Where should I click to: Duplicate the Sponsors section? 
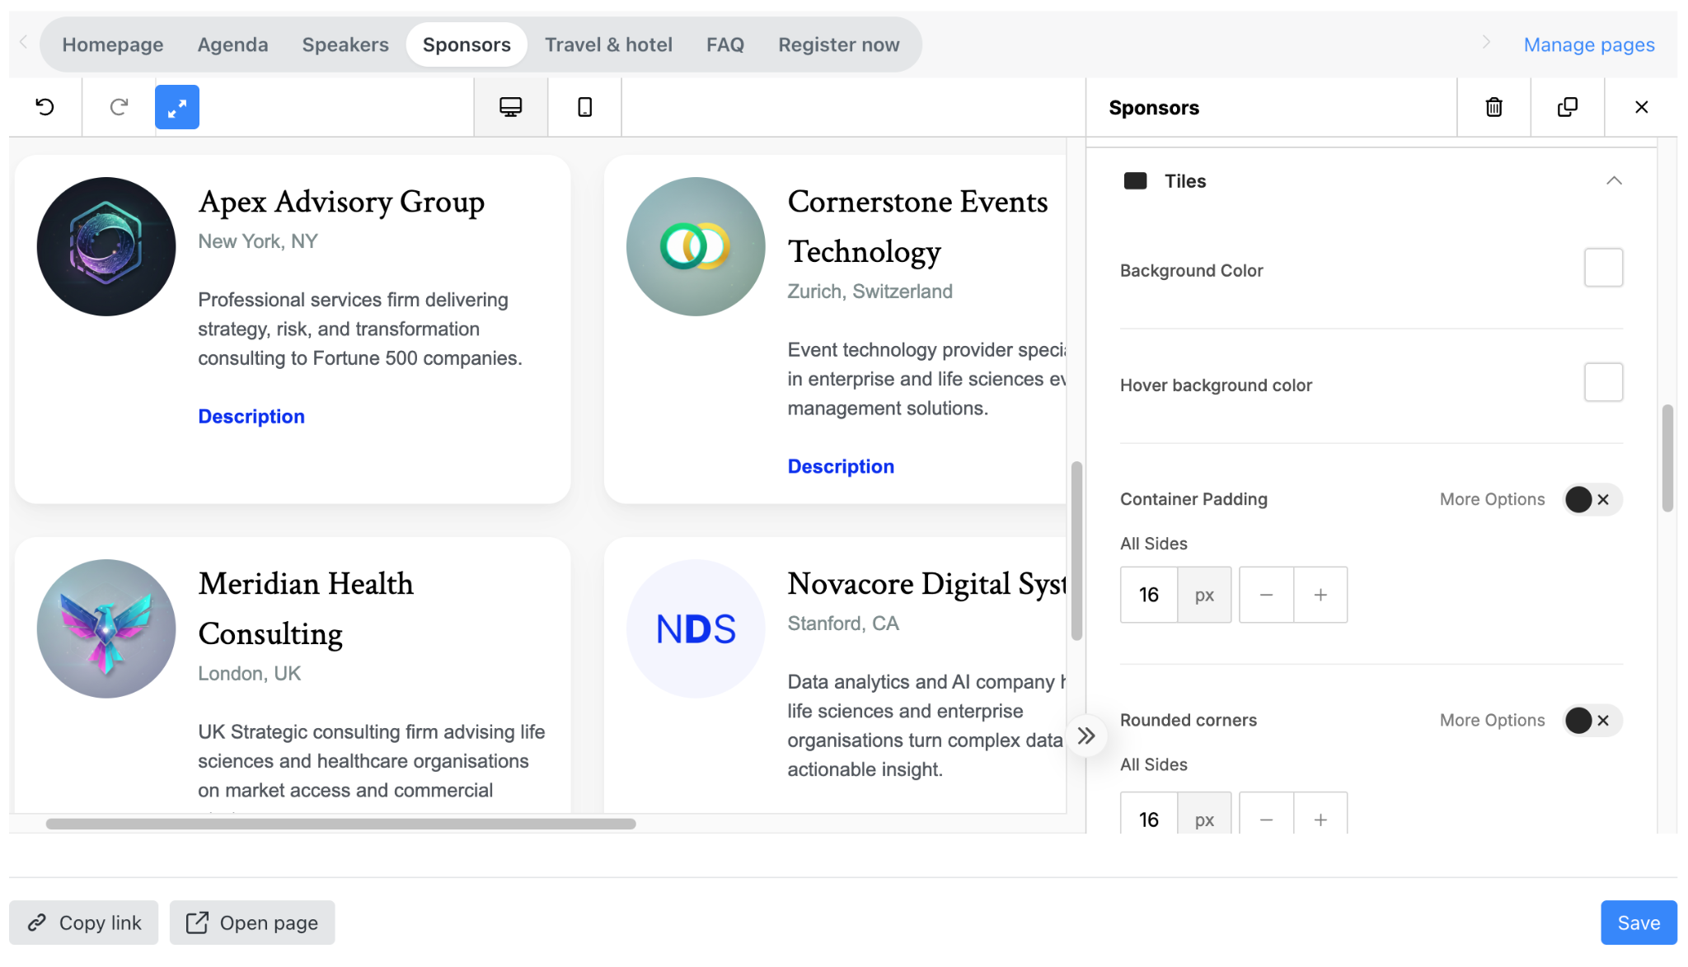(1568, 107)
